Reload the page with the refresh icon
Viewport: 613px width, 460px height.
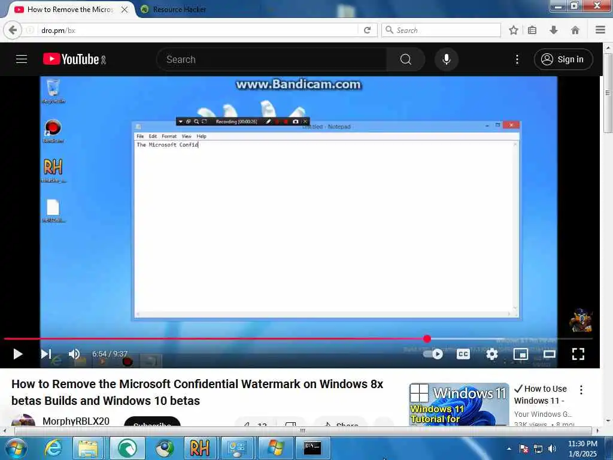tap(367, 30)
